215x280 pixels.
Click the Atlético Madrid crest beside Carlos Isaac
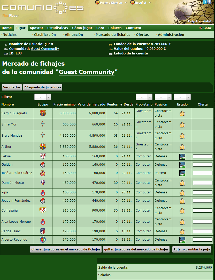[43, 231]
